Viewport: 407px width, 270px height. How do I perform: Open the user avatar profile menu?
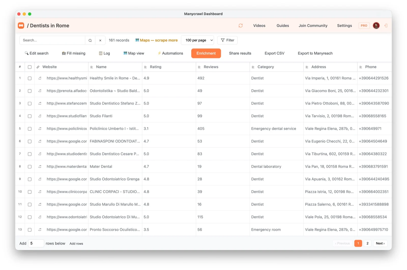tap(376, 25)
